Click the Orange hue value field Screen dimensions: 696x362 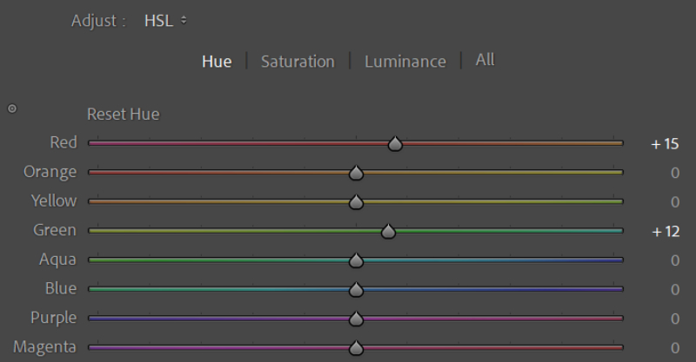click(674, 173)
